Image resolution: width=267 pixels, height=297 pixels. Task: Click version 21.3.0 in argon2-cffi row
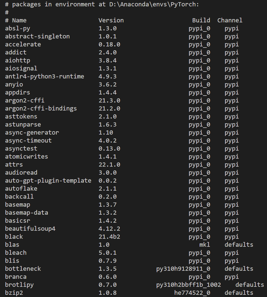pyautogui.click(x=109, y=100)
